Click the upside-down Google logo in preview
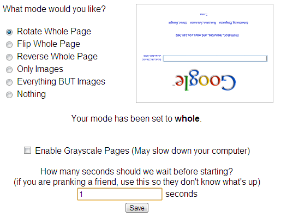Viewport: 281px width, 217px height. [204, 81]
